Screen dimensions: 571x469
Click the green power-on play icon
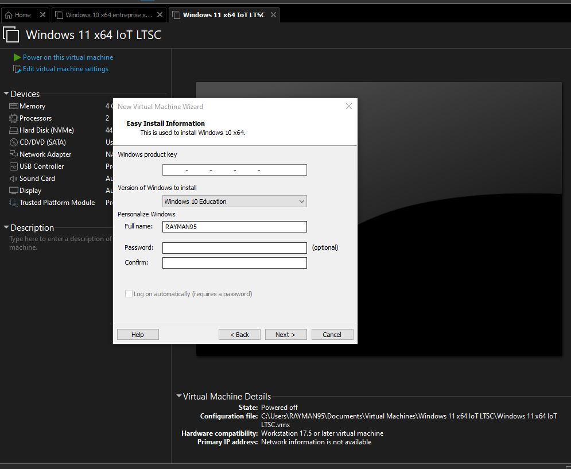coord(17,57)
